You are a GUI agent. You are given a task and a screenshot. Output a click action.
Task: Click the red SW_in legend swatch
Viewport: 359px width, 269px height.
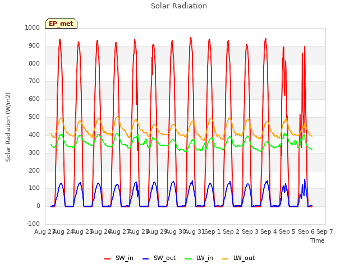pos(107,259)
